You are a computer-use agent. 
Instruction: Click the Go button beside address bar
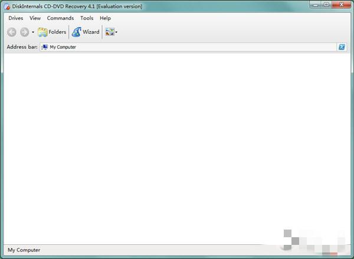coord(342,47)
